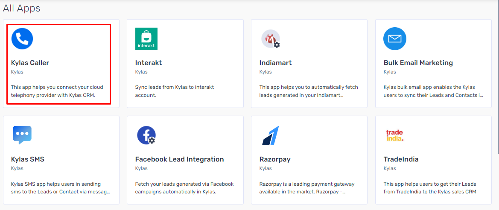Open the Kylas SMS chat bubble icon
This screenshot has height=210, width=499.
(22, 135)
